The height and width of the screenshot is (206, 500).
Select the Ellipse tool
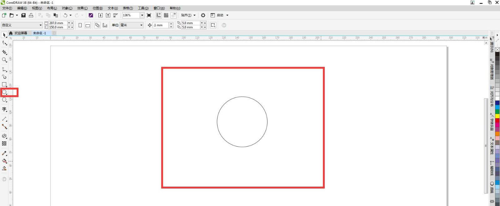[4, 92]
